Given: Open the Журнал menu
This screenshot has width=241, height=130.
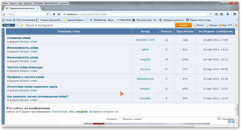Looking at the screenshot, I should (28, 3).
